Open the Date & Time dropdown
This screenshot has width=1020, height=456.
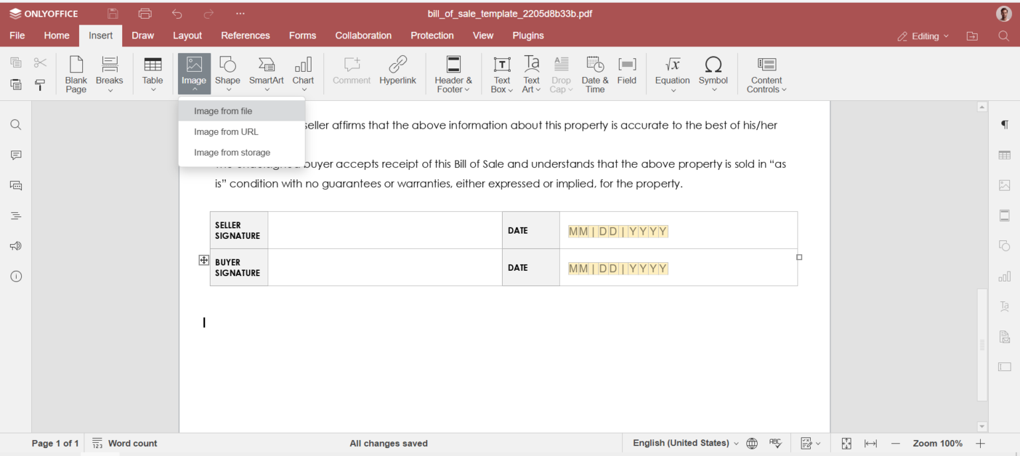pyautogui.click(x=594, y=73)
